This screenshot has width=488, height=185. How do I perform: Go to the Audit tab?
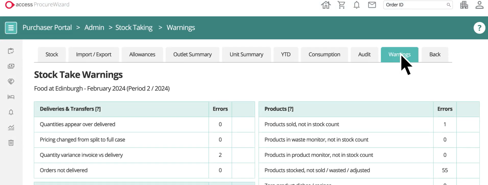tap(364, 54)
